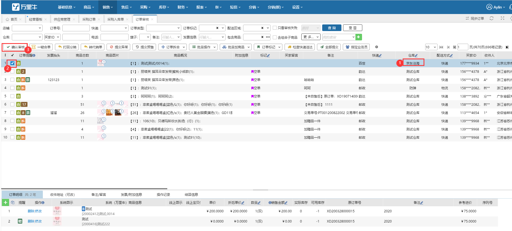Go to the previous page with pagination icon
Image resolution: width=512 pixels, height=231 pixels.
point(448,47)
